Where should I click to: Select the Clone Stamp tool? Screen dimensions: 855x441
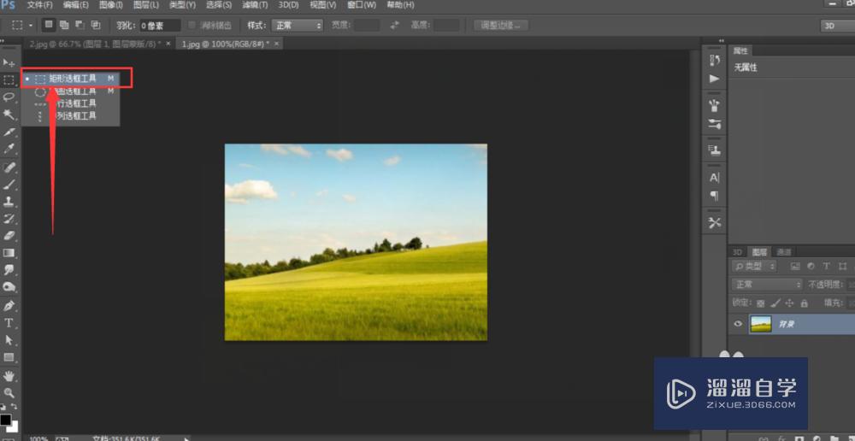click(9, 202)
